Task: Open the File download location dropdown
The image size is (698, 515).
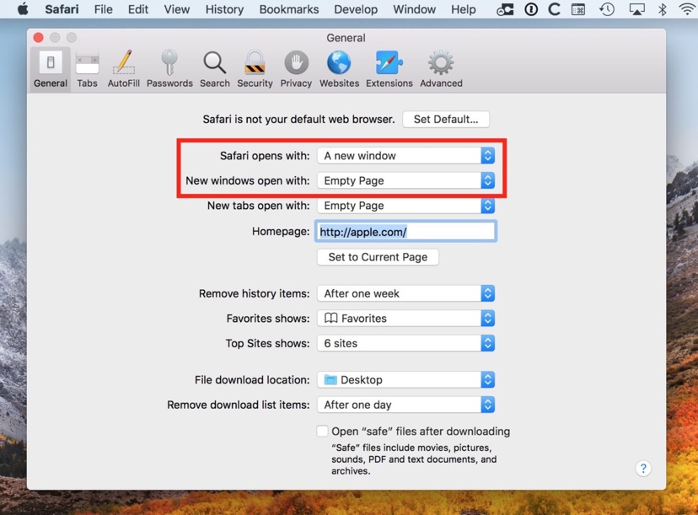Action: tap(406, 379)
